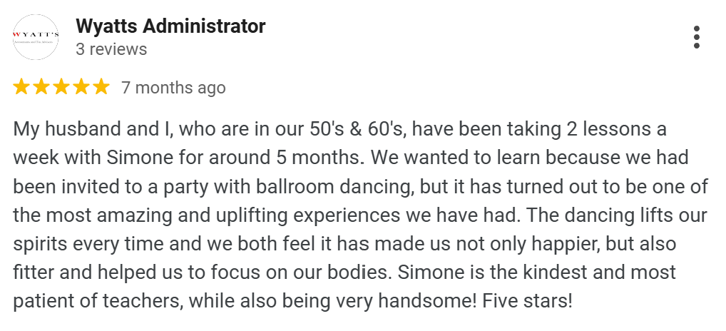Screen dimensions: 726x331
Task: Click the line starting 'been invited to a party'
Action: (x=361, y=187)
